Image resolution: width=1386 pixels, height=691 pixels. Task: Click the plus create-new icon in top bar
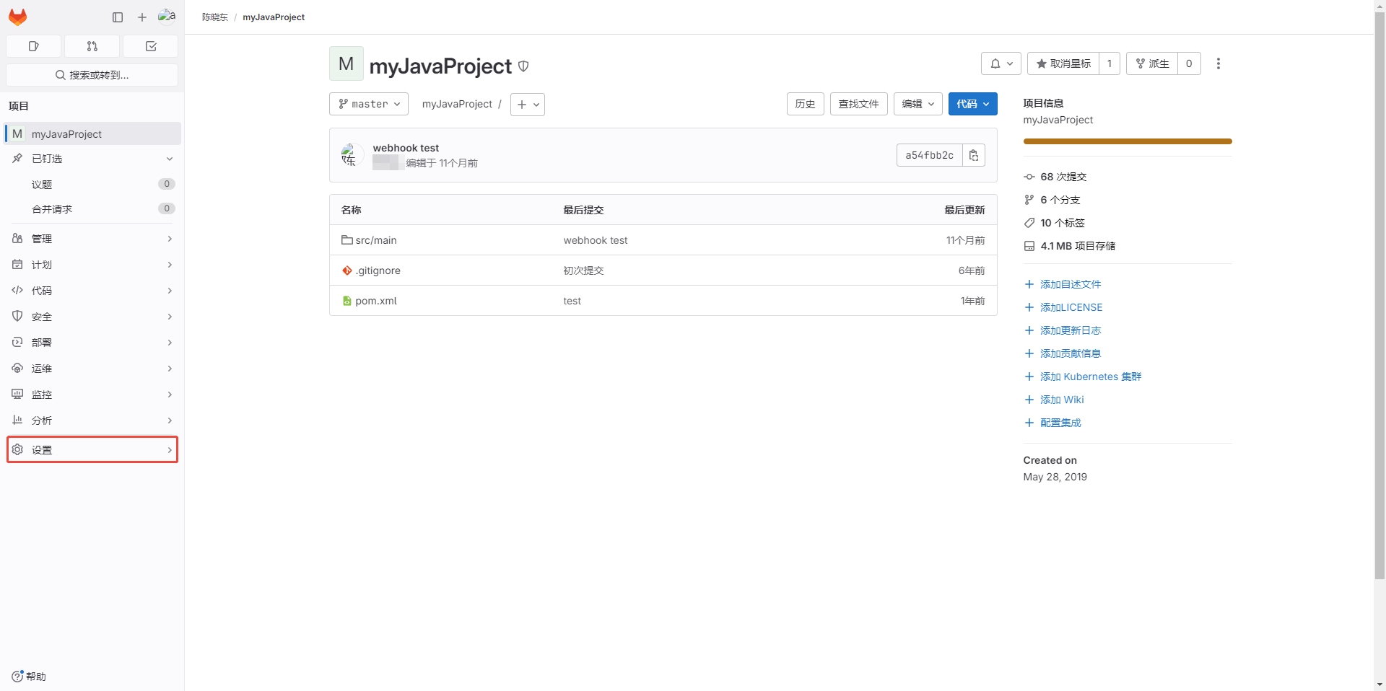pyautogui.click(x=142, y=17)
